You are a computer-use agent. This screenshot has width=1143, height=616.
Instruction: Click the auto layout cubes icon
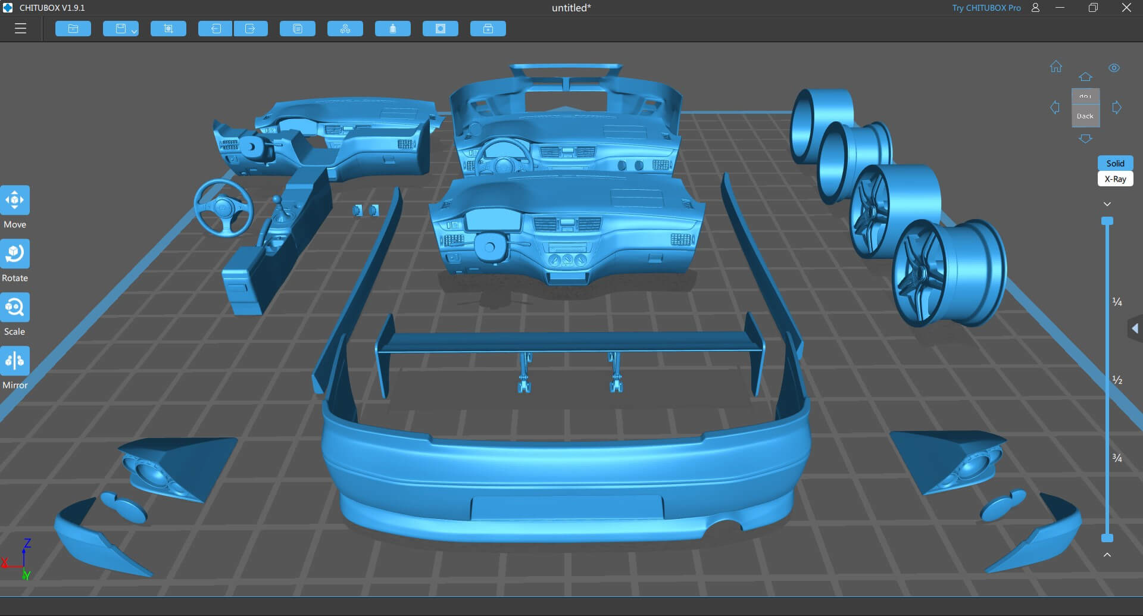click(345, 29)
